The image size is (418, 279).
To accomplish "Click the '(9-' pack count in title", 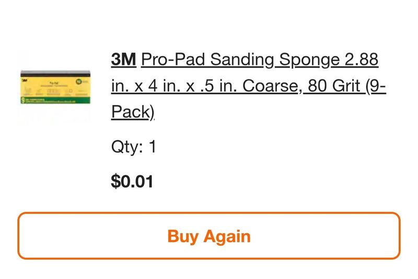I will 376,86.
